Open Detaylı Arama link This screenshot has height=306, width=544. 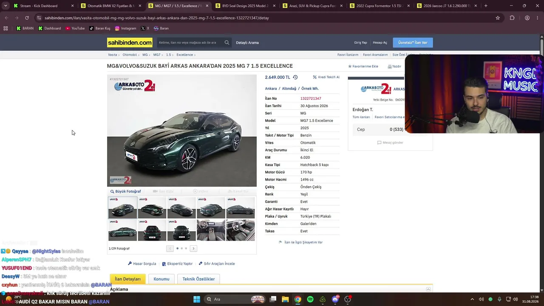247,42
